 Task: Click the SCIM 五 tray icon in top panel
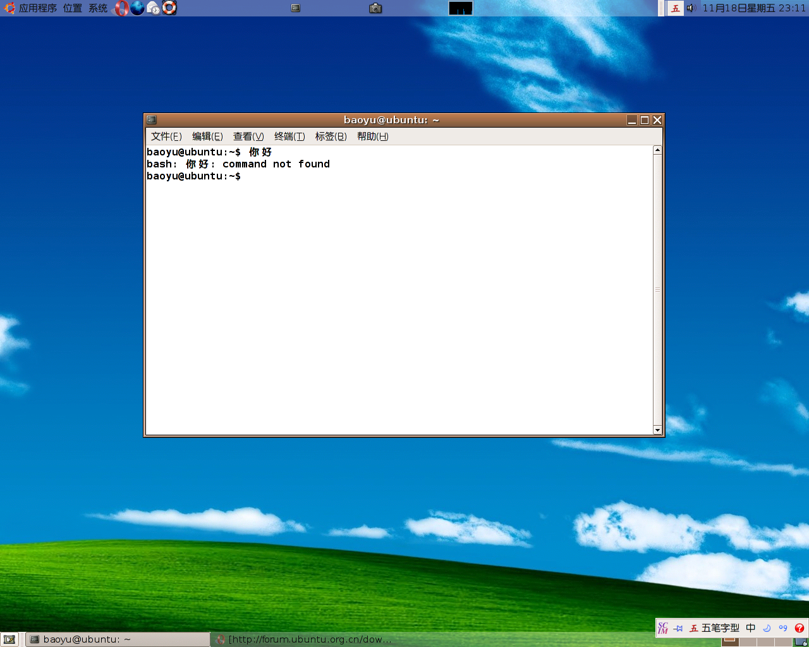[x=676, y=8]
